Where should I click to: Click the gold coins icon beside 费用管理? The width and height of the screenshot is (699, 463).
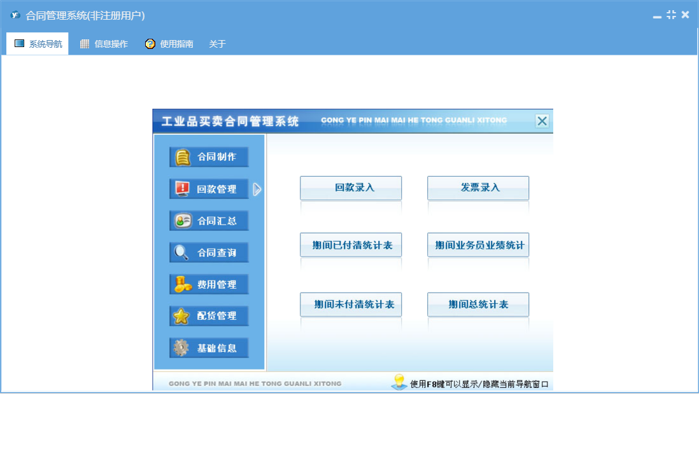[183, 284]
